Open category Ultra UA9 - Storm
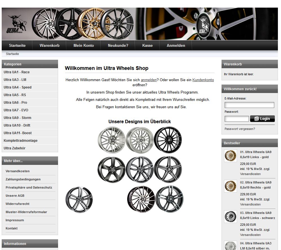This screenshot has height=250, width=281. (x=30, y=118)
